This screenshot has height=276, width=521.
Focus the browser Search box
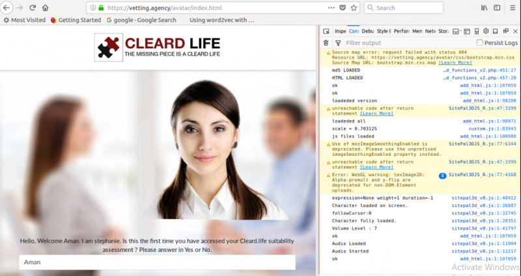coord(404,8)
